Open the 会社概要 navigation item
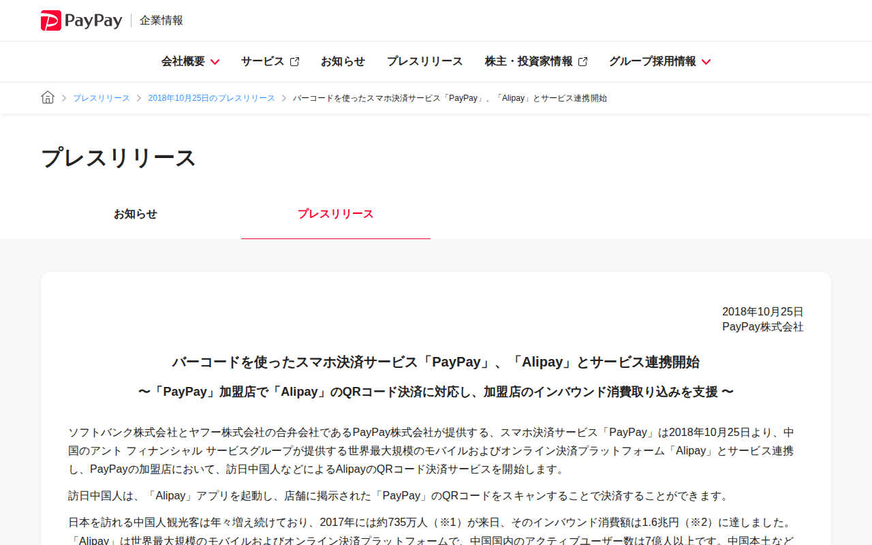This screenshot has width=872, height=545. tap(183, 61)
